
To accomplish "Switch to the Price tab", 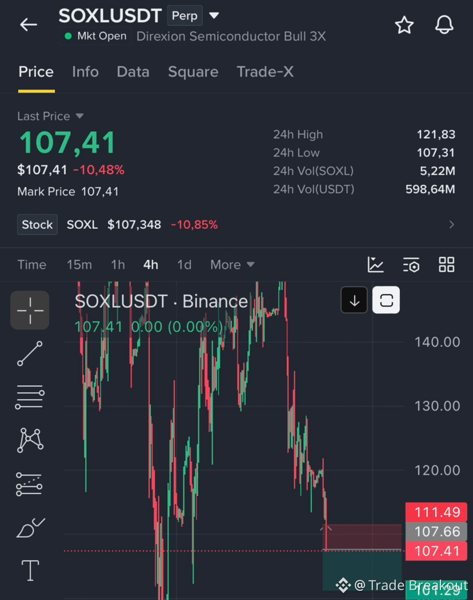I will [36, 72].
